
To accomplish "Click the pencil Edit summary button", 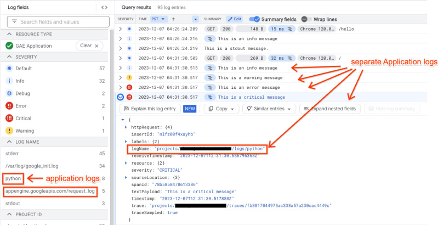I will (234, 19).
